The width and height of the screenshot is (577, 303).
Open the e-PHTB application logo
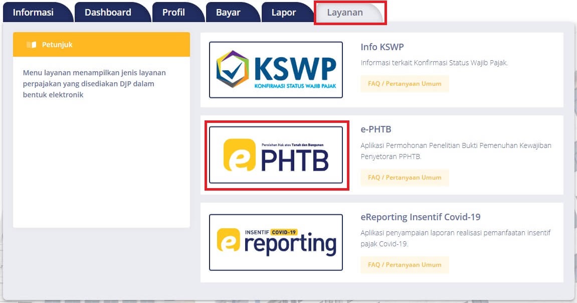276,156
